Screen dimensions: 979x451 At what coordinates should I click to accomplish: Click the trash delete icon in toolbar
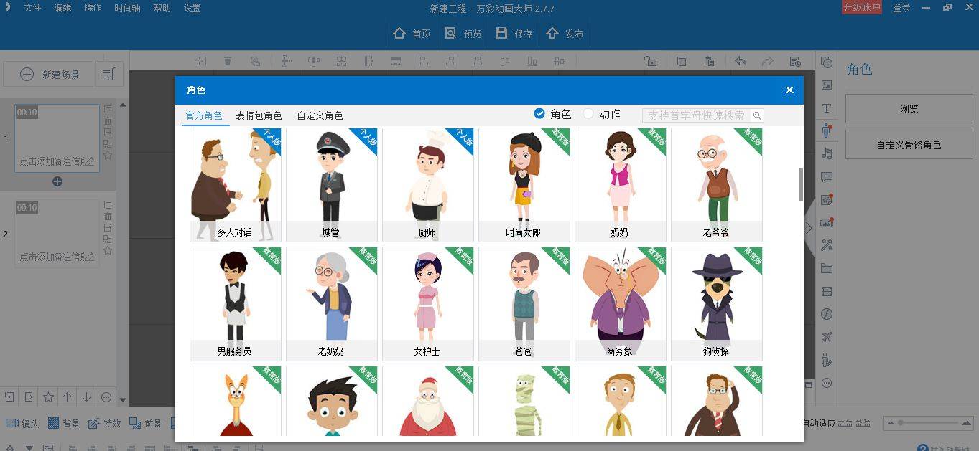[228, 62]
